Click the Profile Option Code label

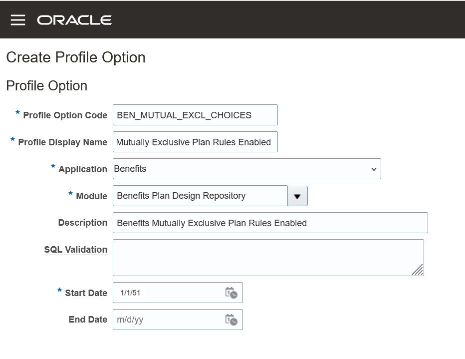tap(65, 115)
